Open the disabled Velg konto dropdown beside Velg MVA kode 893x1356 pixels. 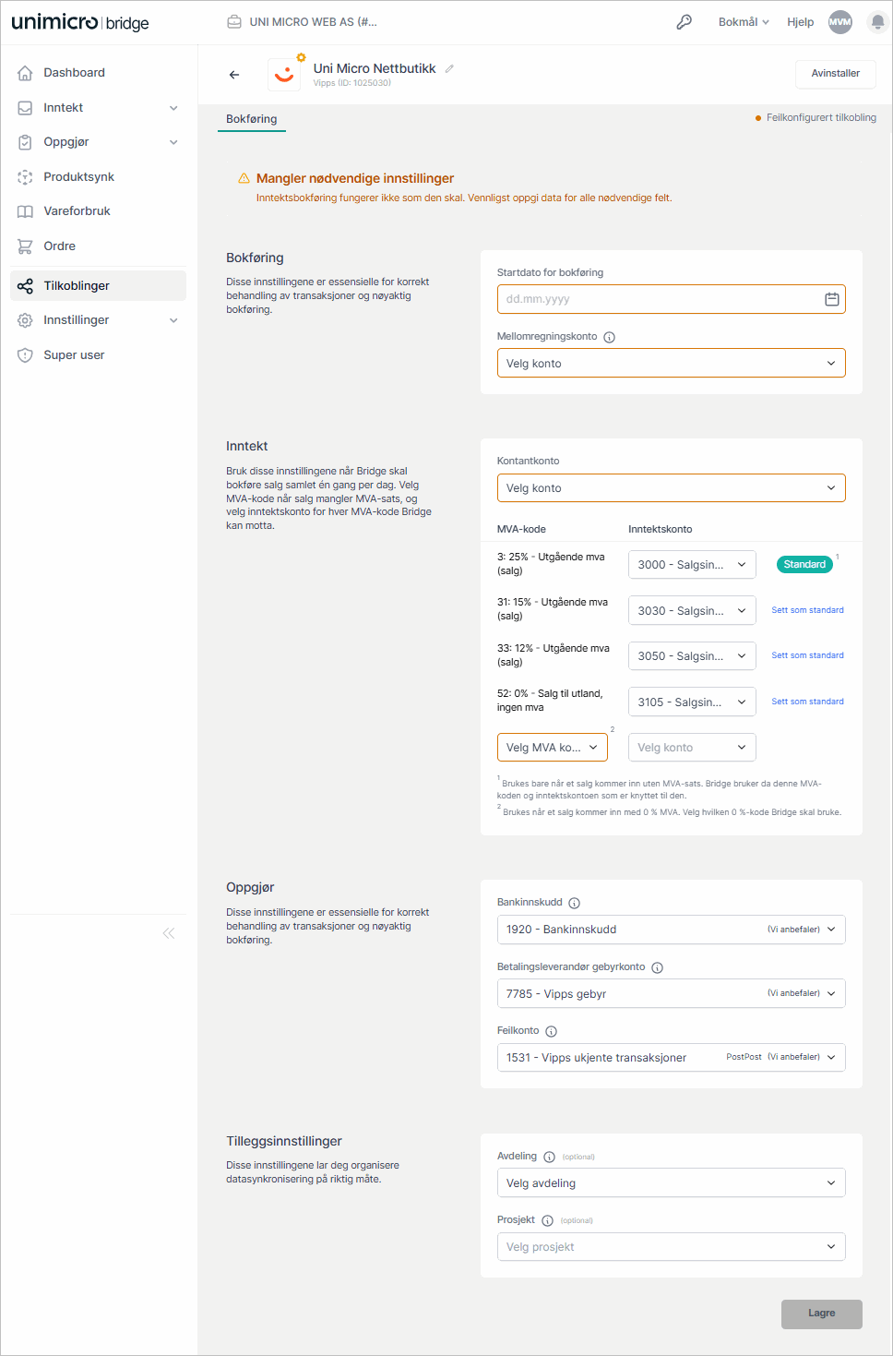point(692,747)
